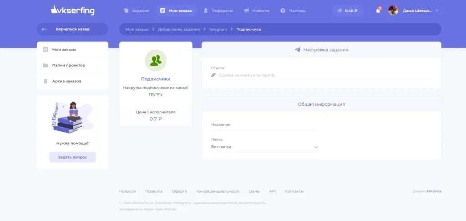Image resolution: width=466 pixels, height=221 pixels.
Task: Open the Конфиденциальность footer link
Action: (218, 191)
